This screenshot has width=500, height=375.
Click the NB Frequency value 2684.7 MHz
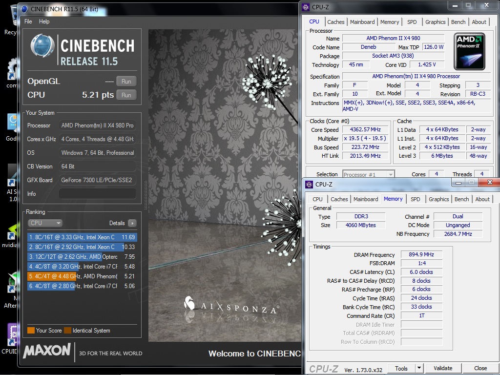458,234
